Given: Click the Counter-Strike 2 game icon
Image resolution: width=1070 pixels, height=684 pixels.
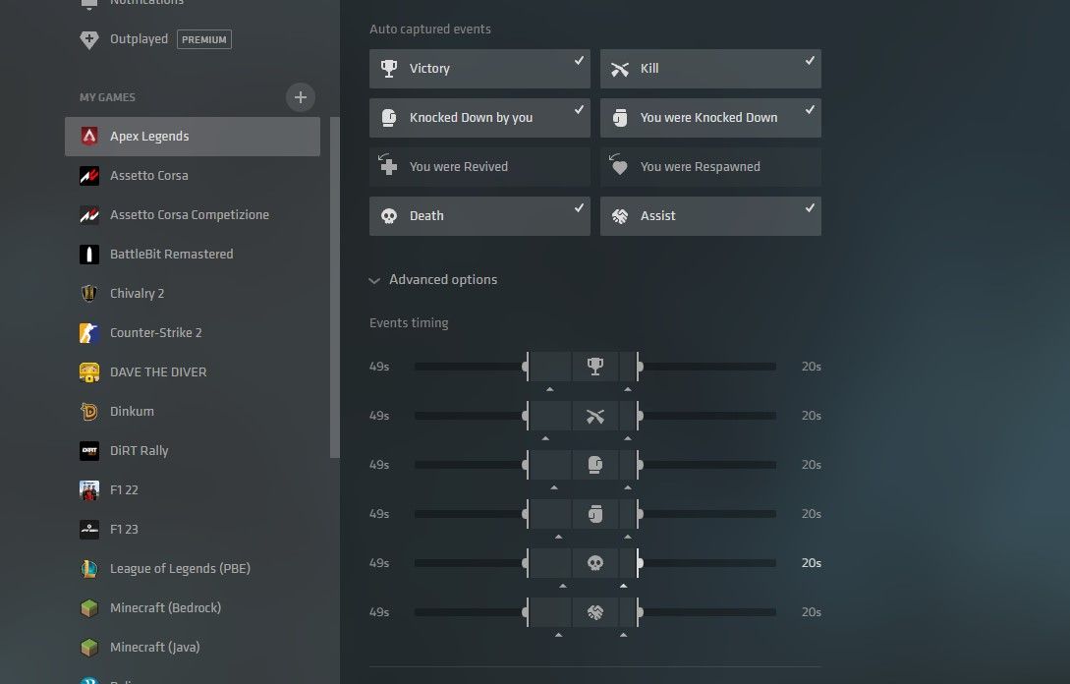Looking at the screenshot, I should 88,332.
